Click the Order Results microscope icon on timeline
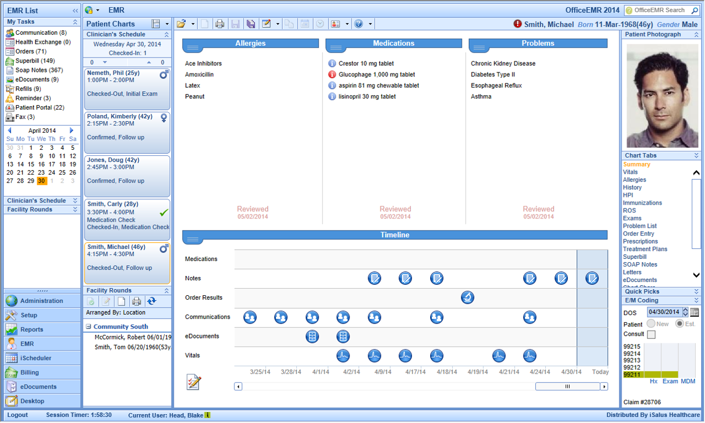705x423 pixels. pyautogui.click(x=468, y=297)
